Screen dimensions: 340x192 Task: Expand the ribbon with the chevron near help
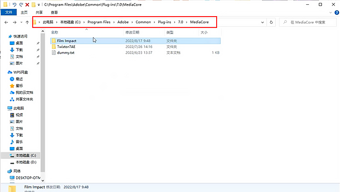point(330,13)
